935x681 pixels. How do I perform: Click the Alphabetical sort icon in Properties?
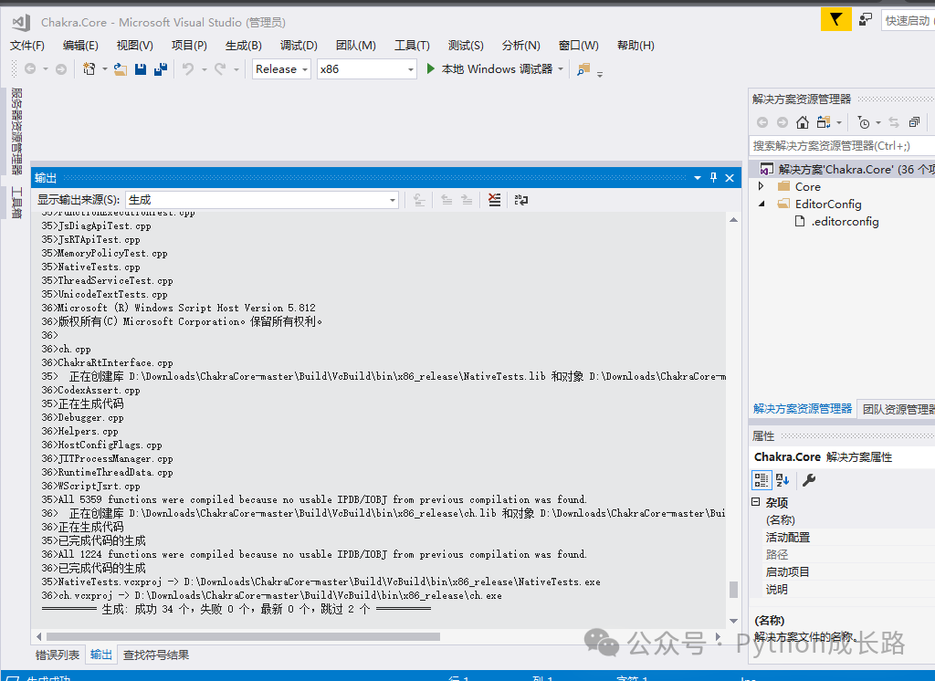tap(783, 479)
